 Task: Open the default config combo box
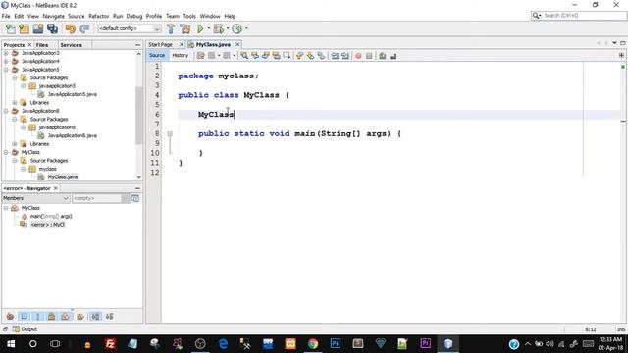[x=130, y=28]
